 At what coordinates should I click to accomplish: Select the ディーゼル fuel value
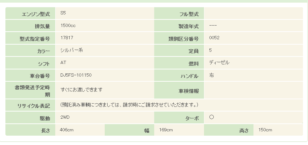click(219, 63)
